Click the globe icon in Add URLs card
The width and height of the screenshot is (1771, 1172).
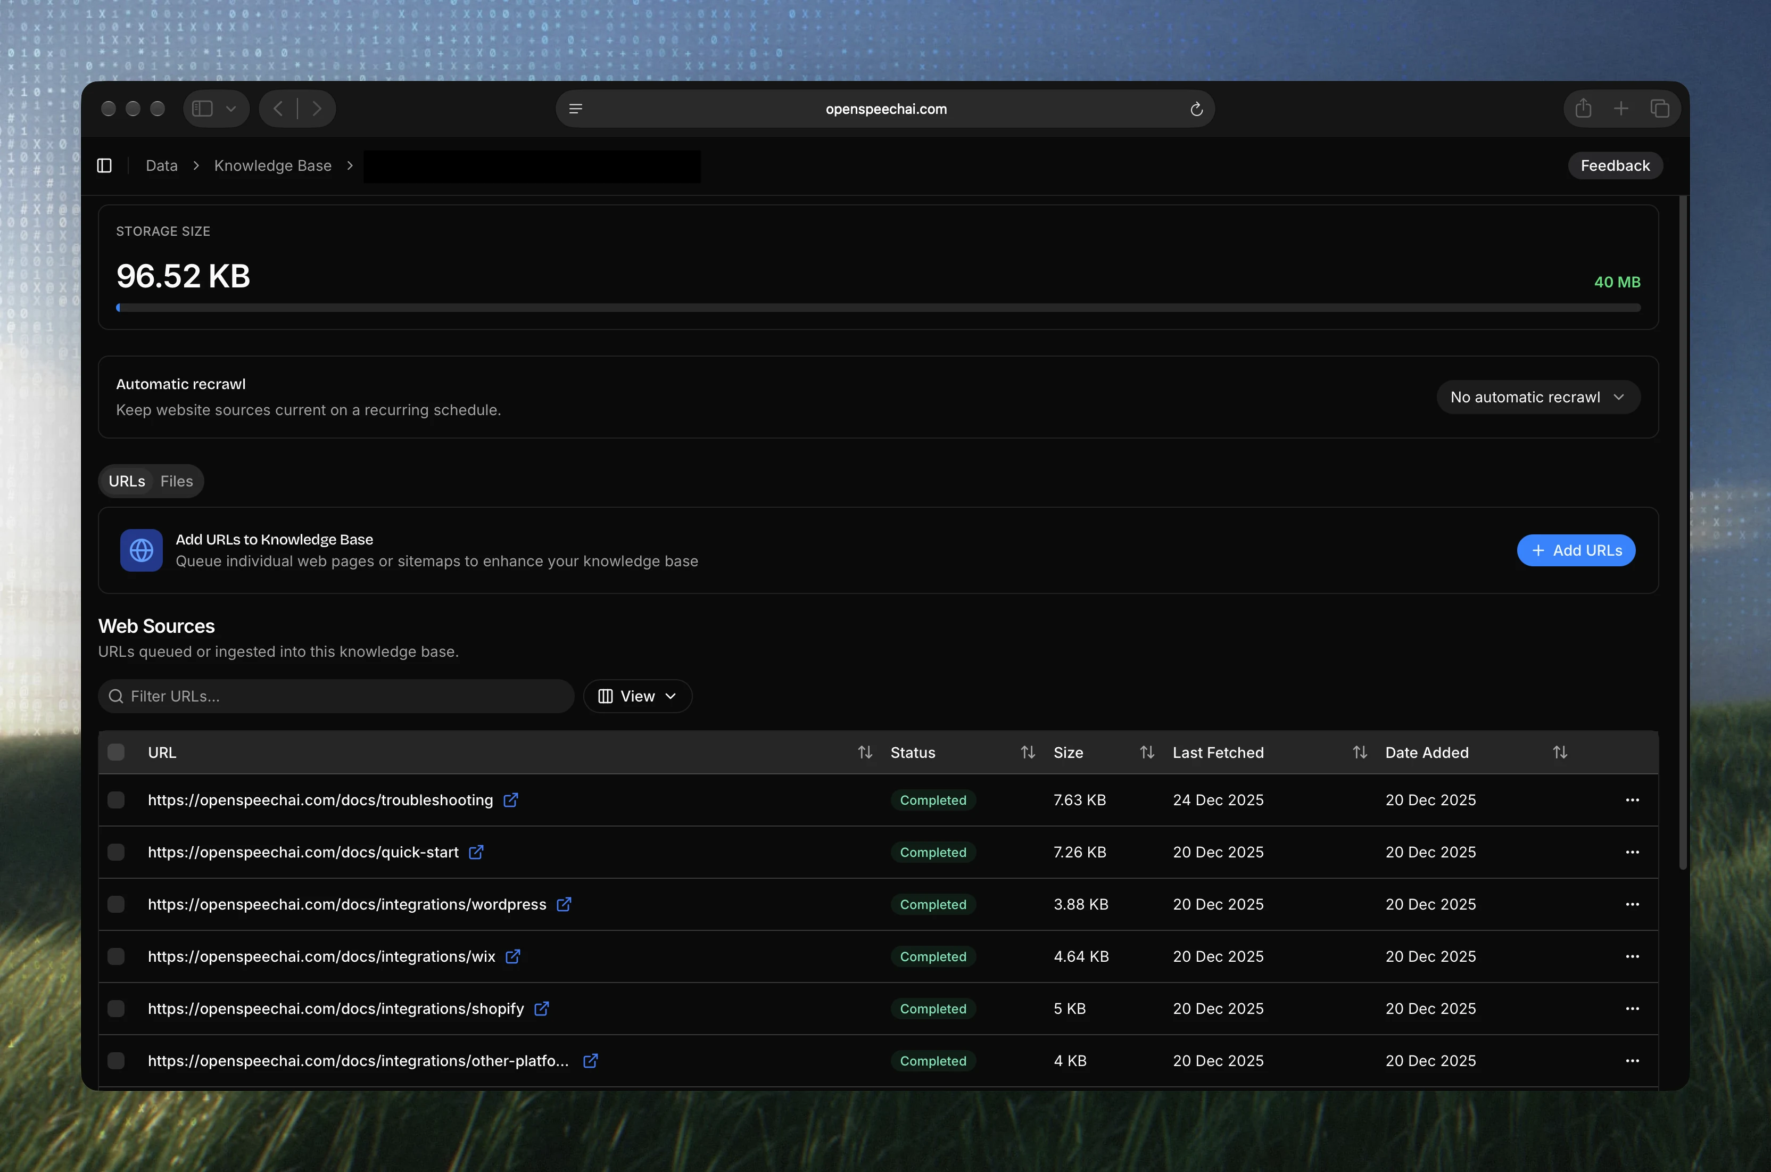tap(141, 550)
